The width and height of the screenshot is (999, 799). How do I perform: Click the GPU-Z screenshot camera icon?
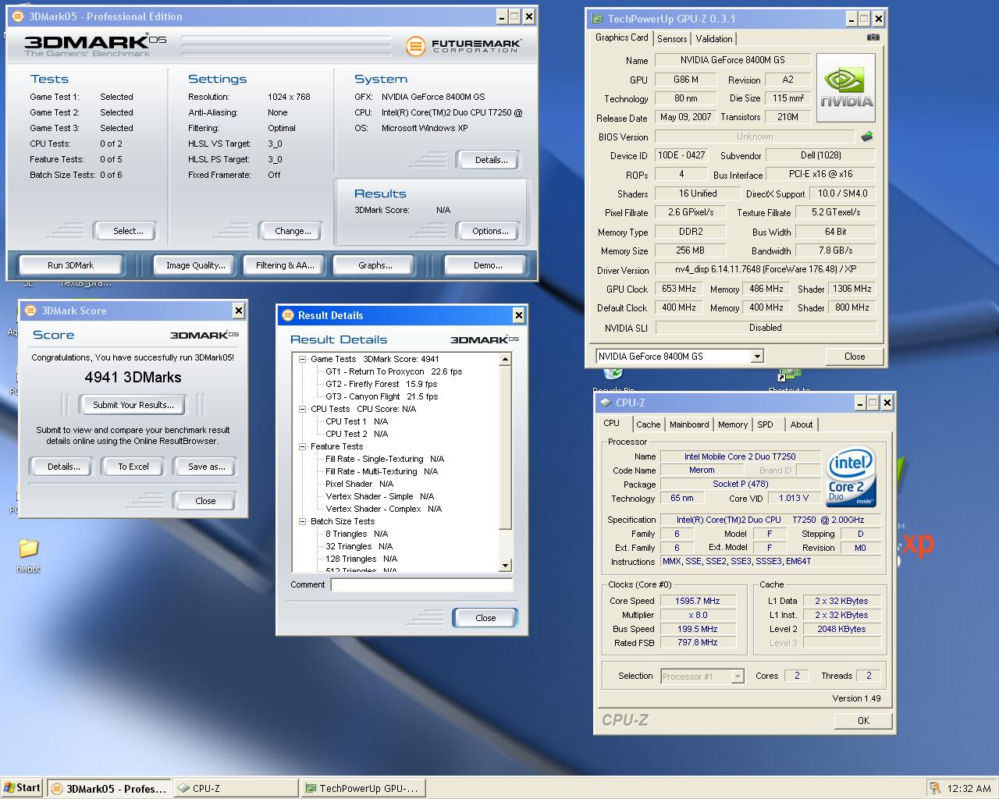pos(873,37)
